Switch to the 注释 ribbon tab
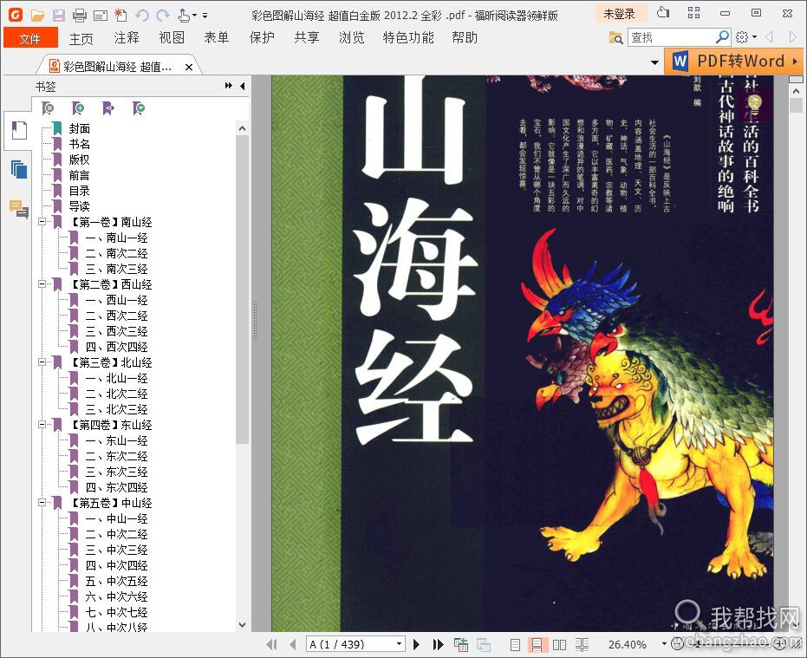807x658 pixels. 127,37
